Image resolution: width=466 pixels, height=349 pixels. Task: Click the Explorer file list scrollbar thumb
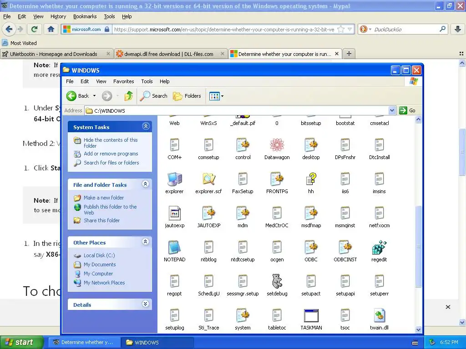(419, 246)
